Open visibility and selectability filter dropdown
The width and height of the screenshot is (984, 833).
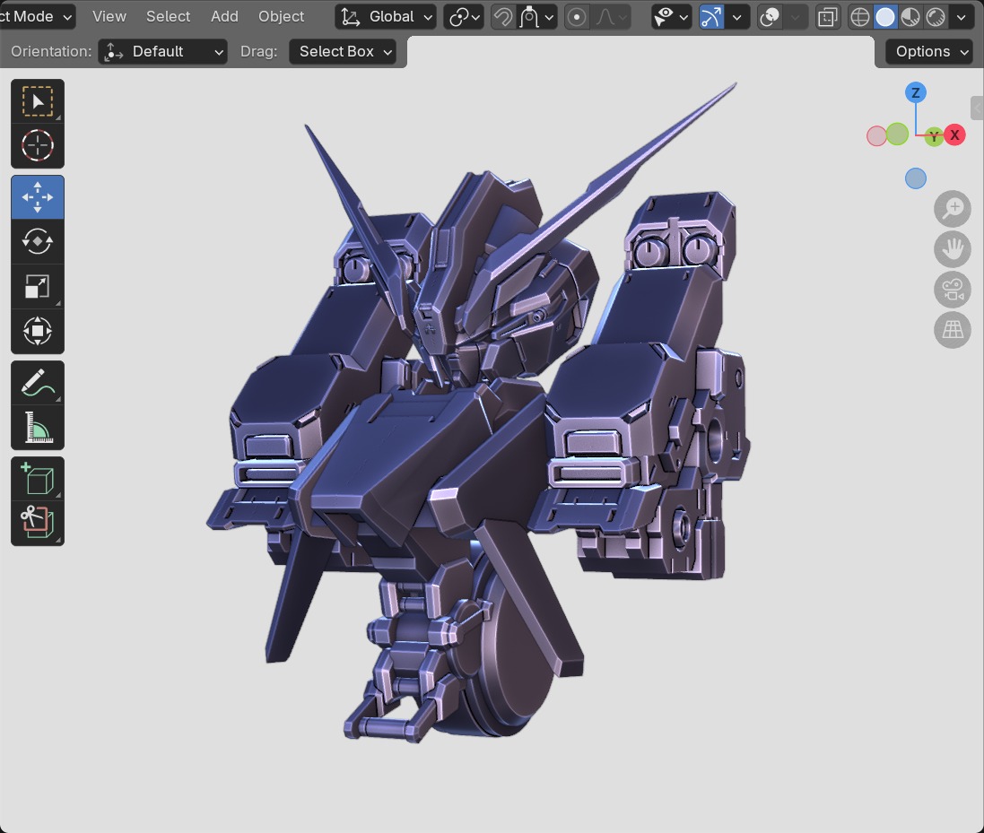click(670, 17)
